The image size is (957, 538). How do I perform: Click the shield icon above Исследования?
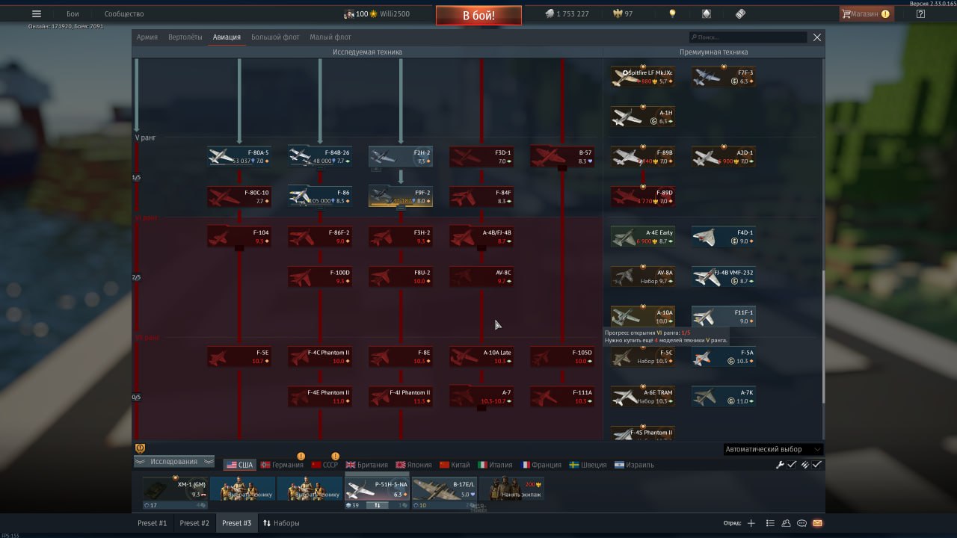[x=140, y=448]
